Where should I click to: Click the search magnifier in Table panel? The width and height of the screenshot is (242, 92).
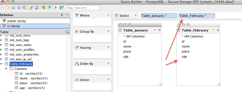[x=68, y=32]
